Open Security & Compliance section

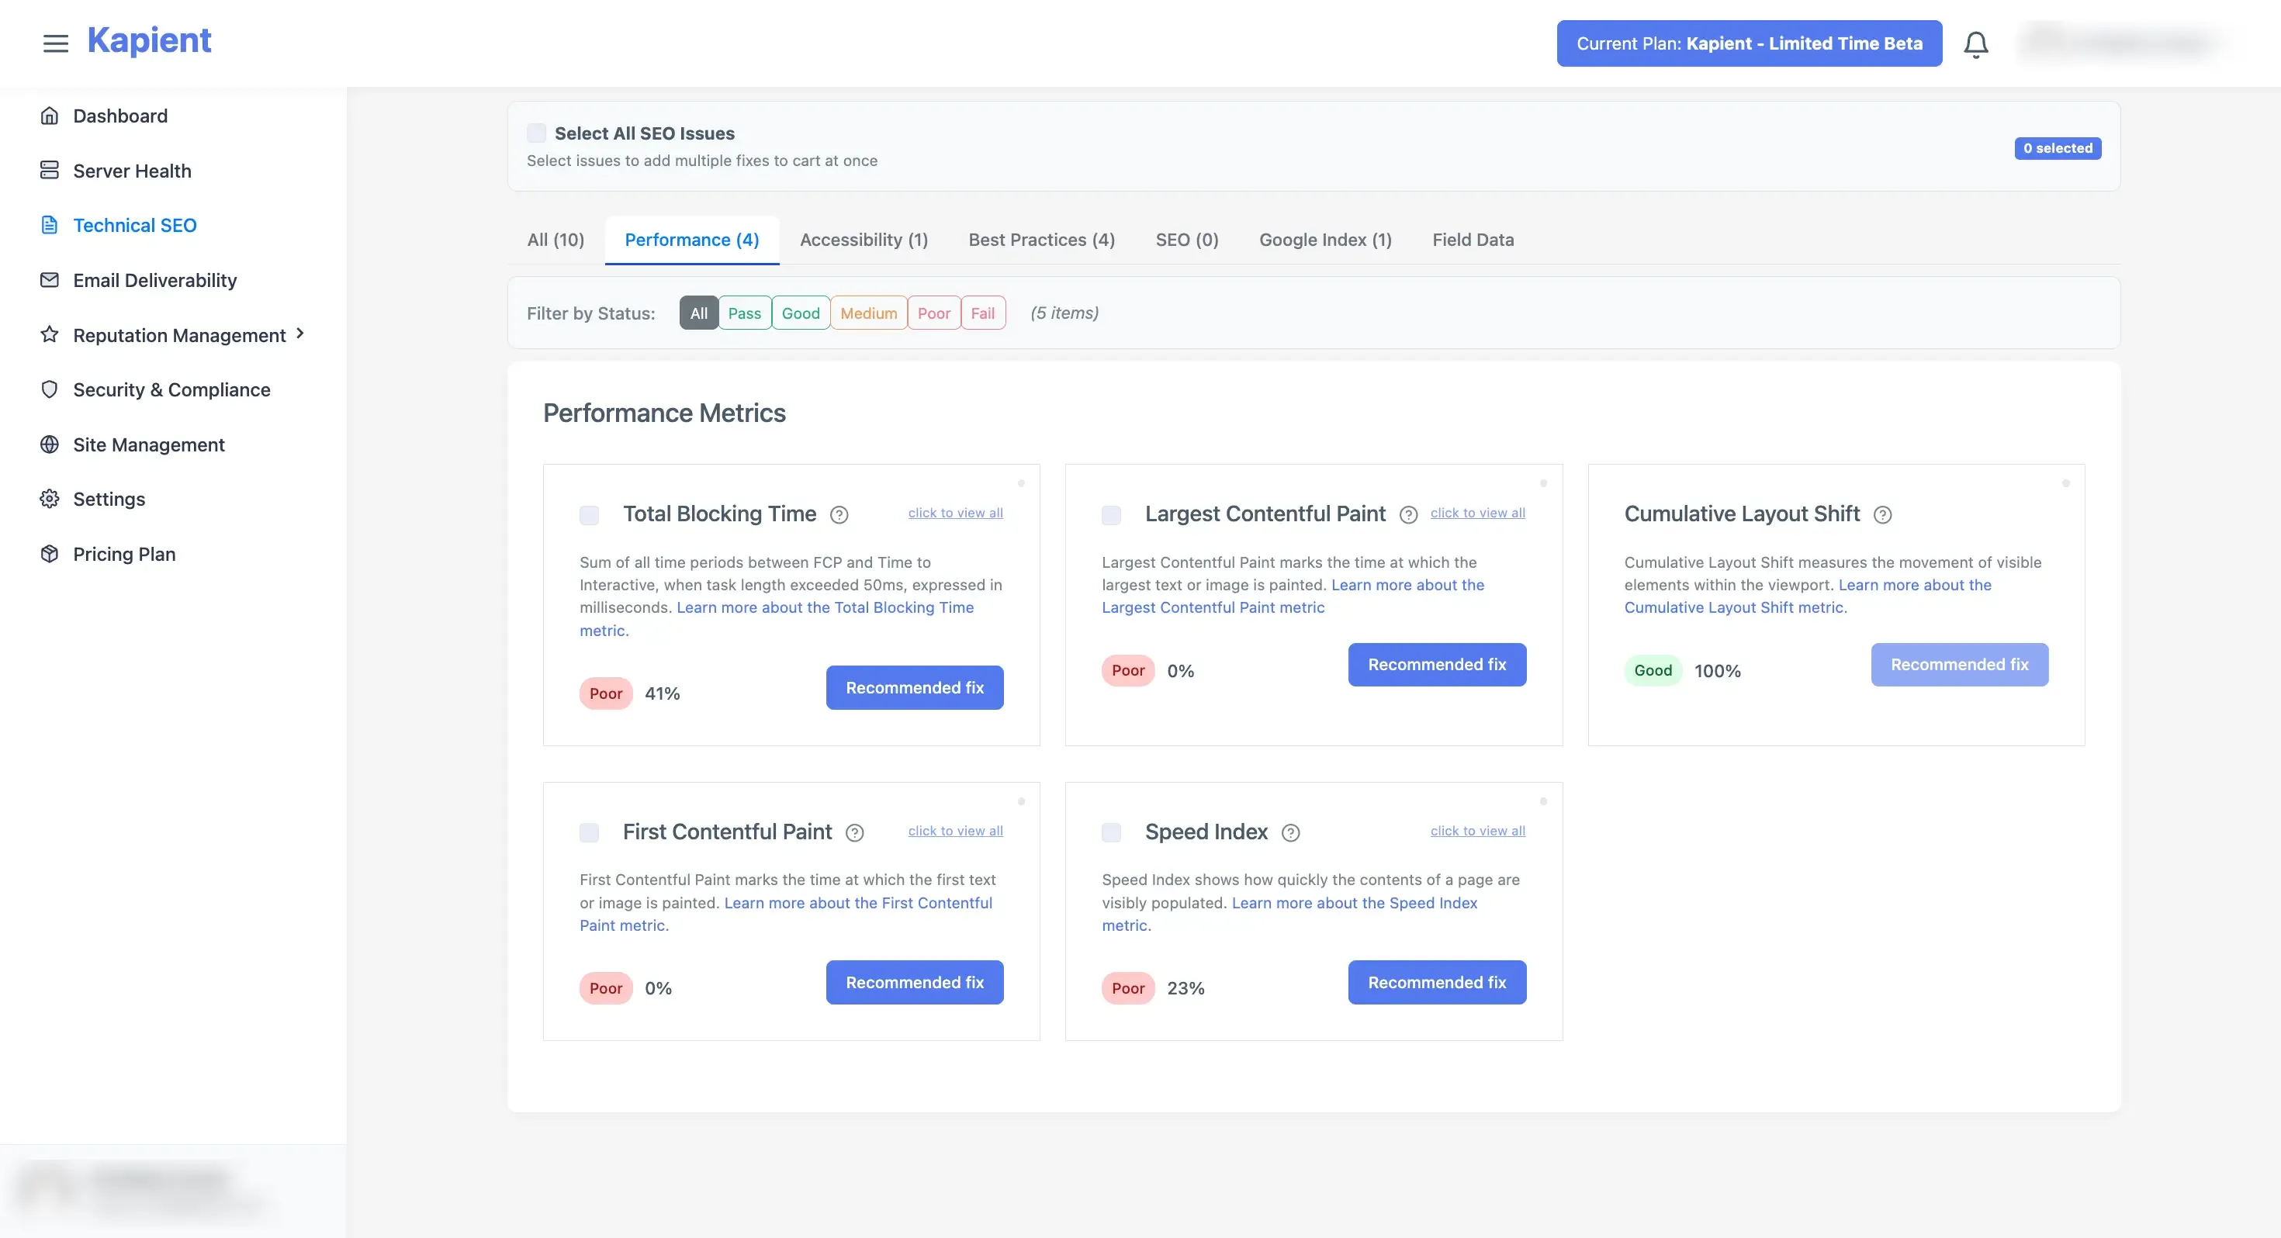171,389
